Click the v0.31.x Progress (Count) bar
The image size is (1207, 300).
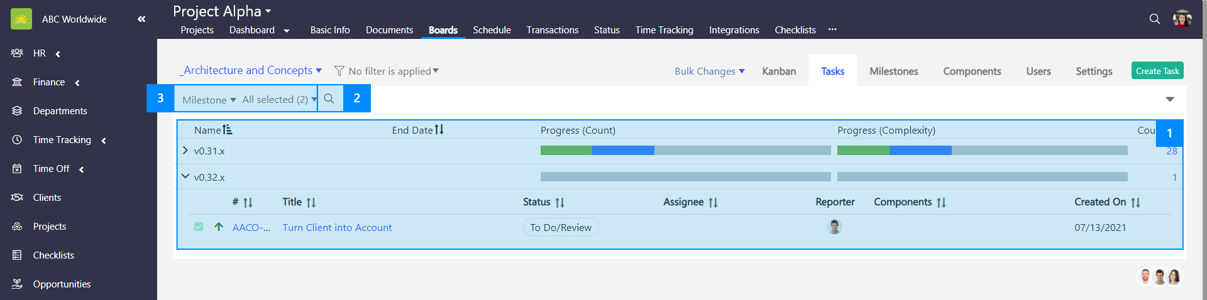(685, 151)
